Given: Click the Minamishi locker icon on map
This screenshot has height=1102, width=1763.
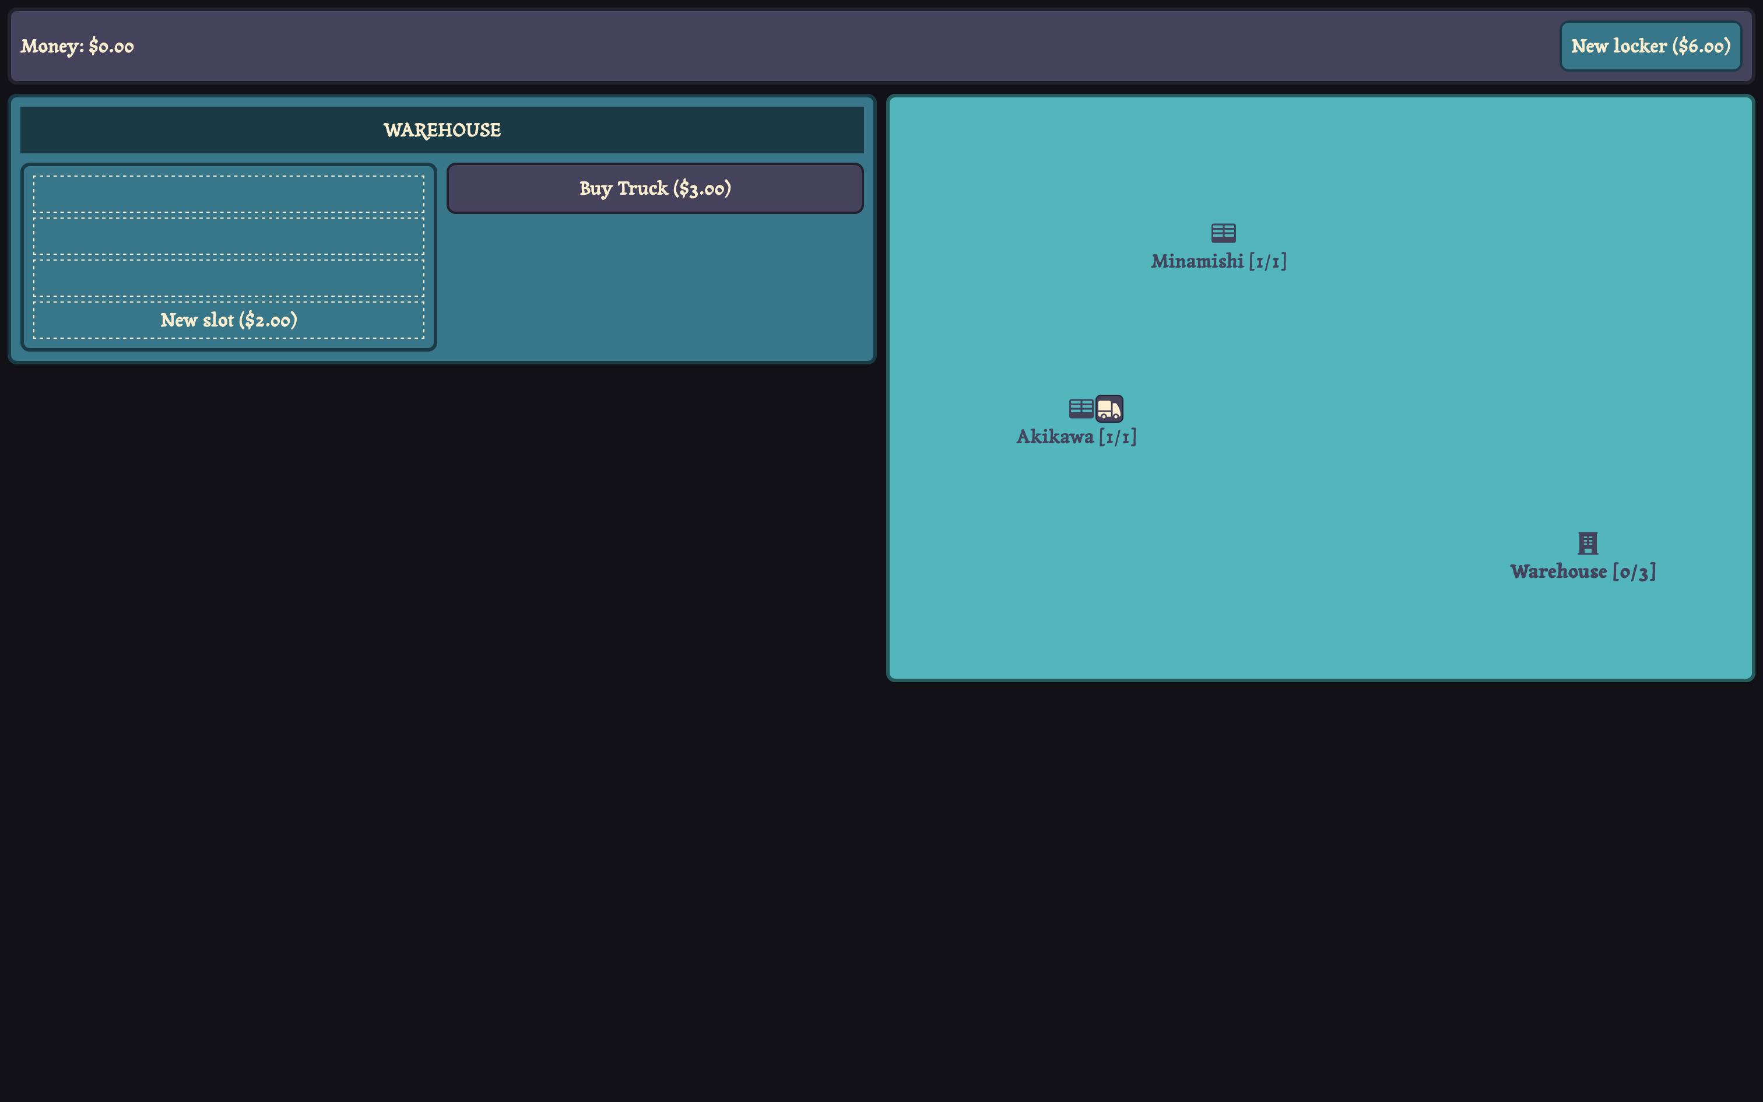Looking at the screenshot, I should (1223, 233).
